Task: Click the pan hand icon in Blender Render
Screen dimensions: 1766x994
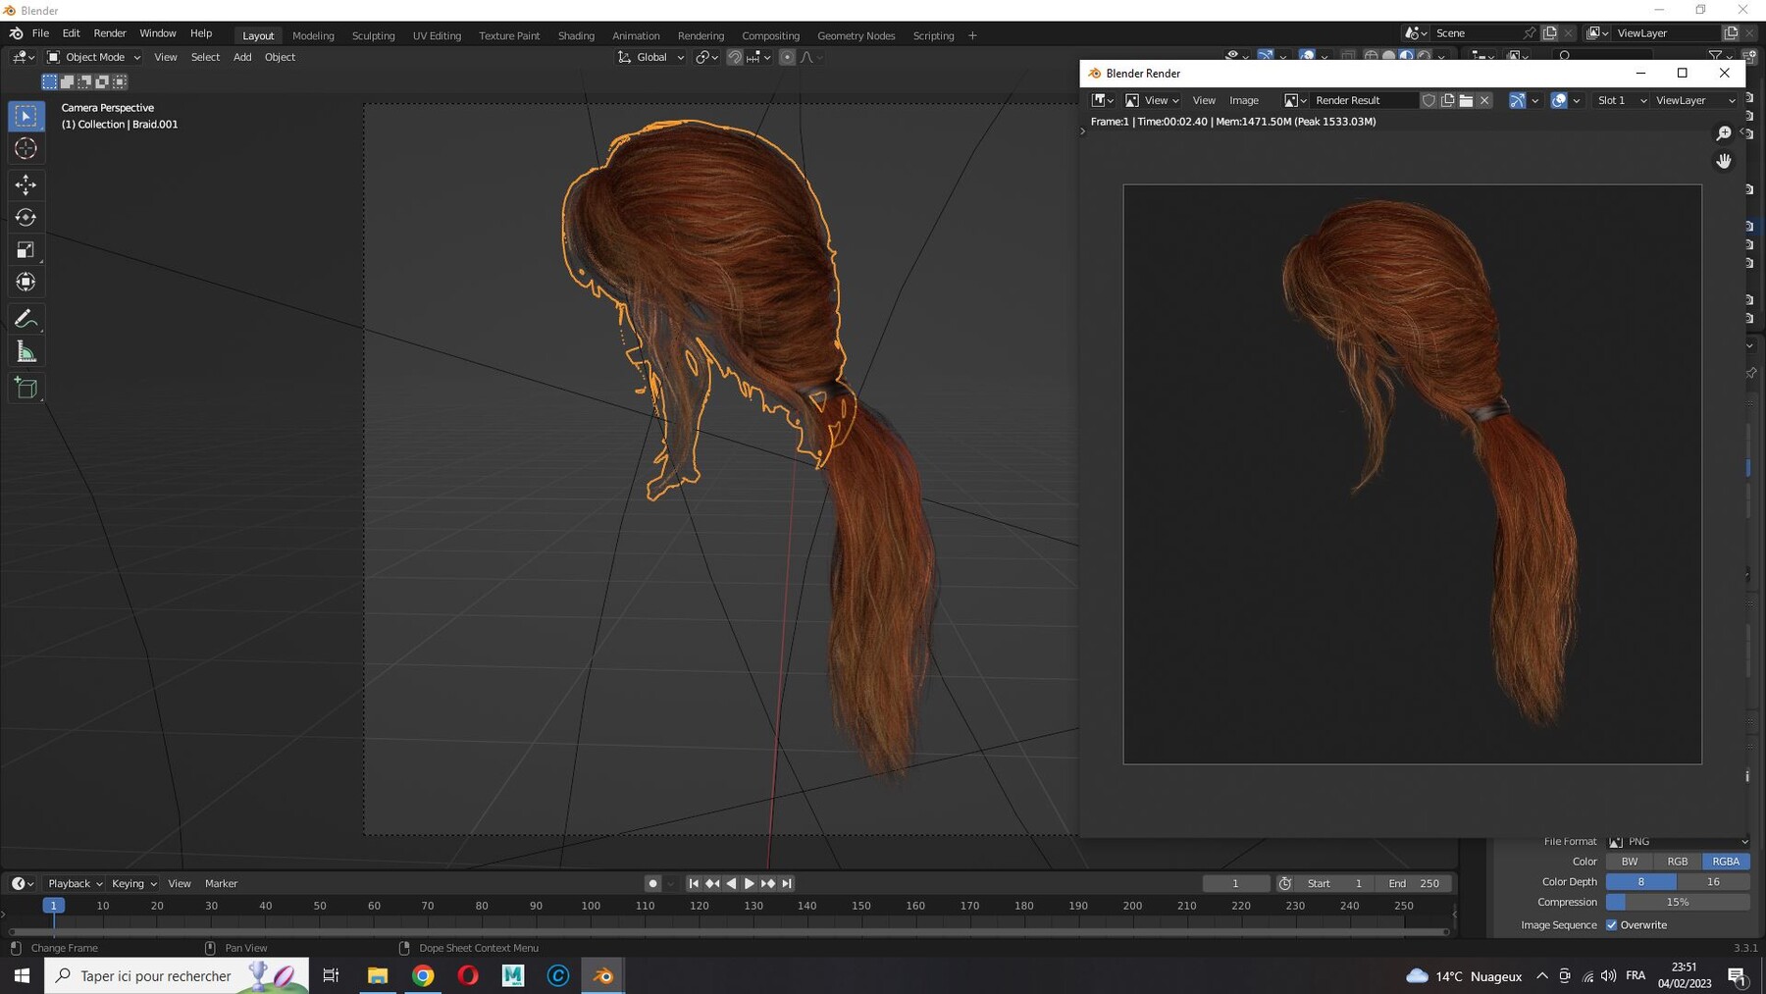Action: (1724, 161)
